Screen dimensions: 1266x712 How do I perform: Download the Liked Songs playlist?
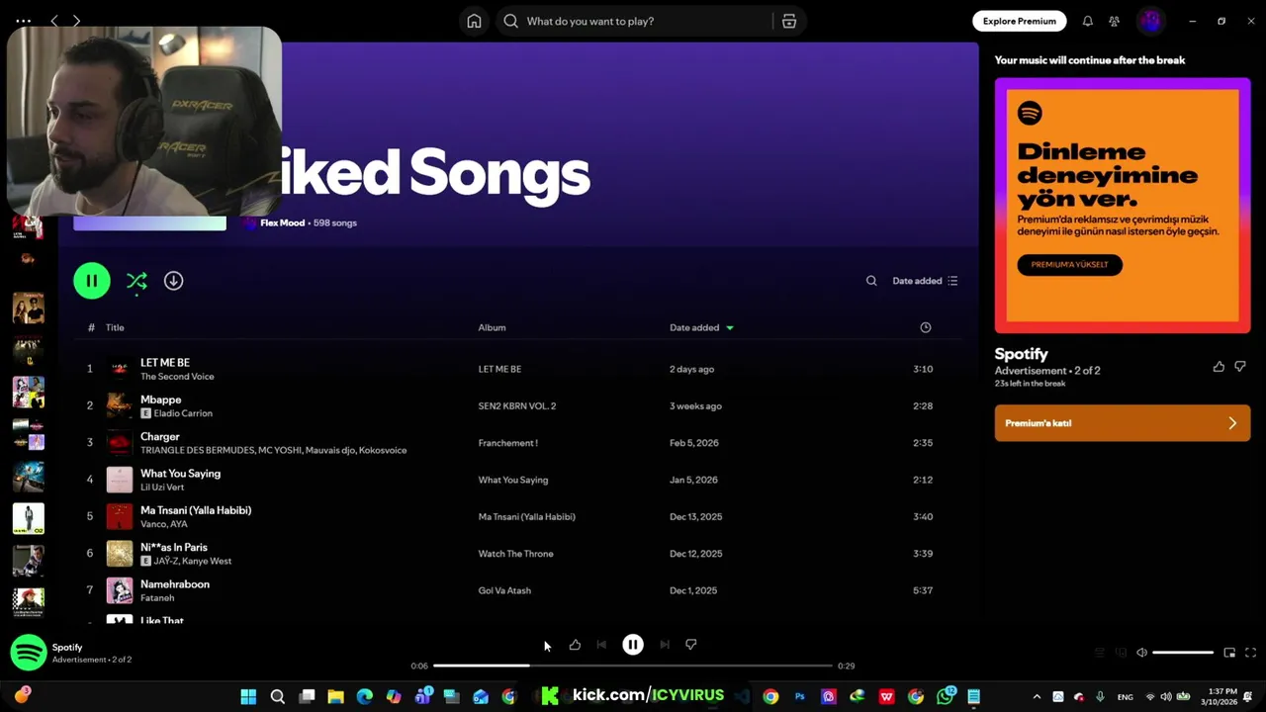[173, 281]
